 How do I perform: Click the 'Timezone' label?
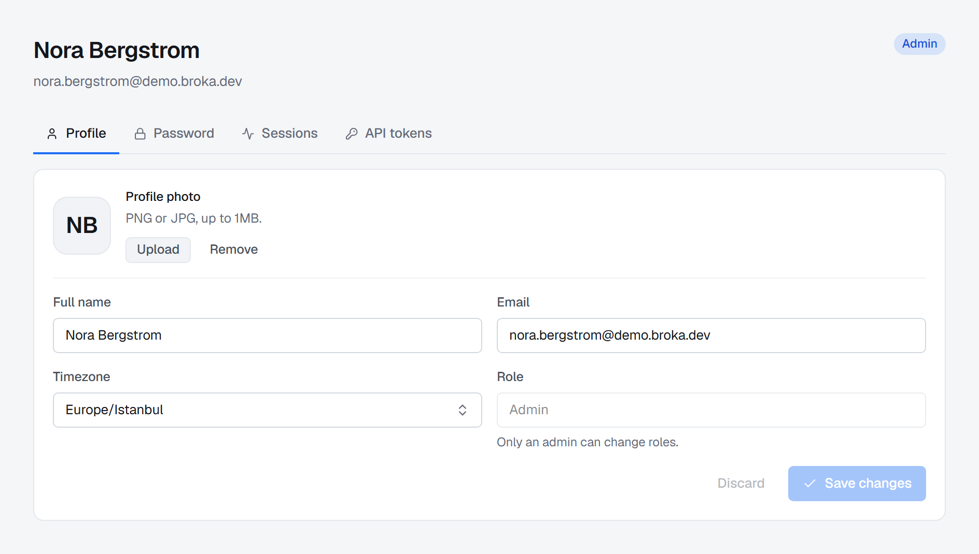[82, 377]
